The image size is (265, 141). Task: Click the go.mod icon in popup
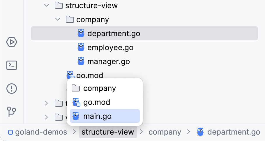pyautogui.click(x=76, y=102)
